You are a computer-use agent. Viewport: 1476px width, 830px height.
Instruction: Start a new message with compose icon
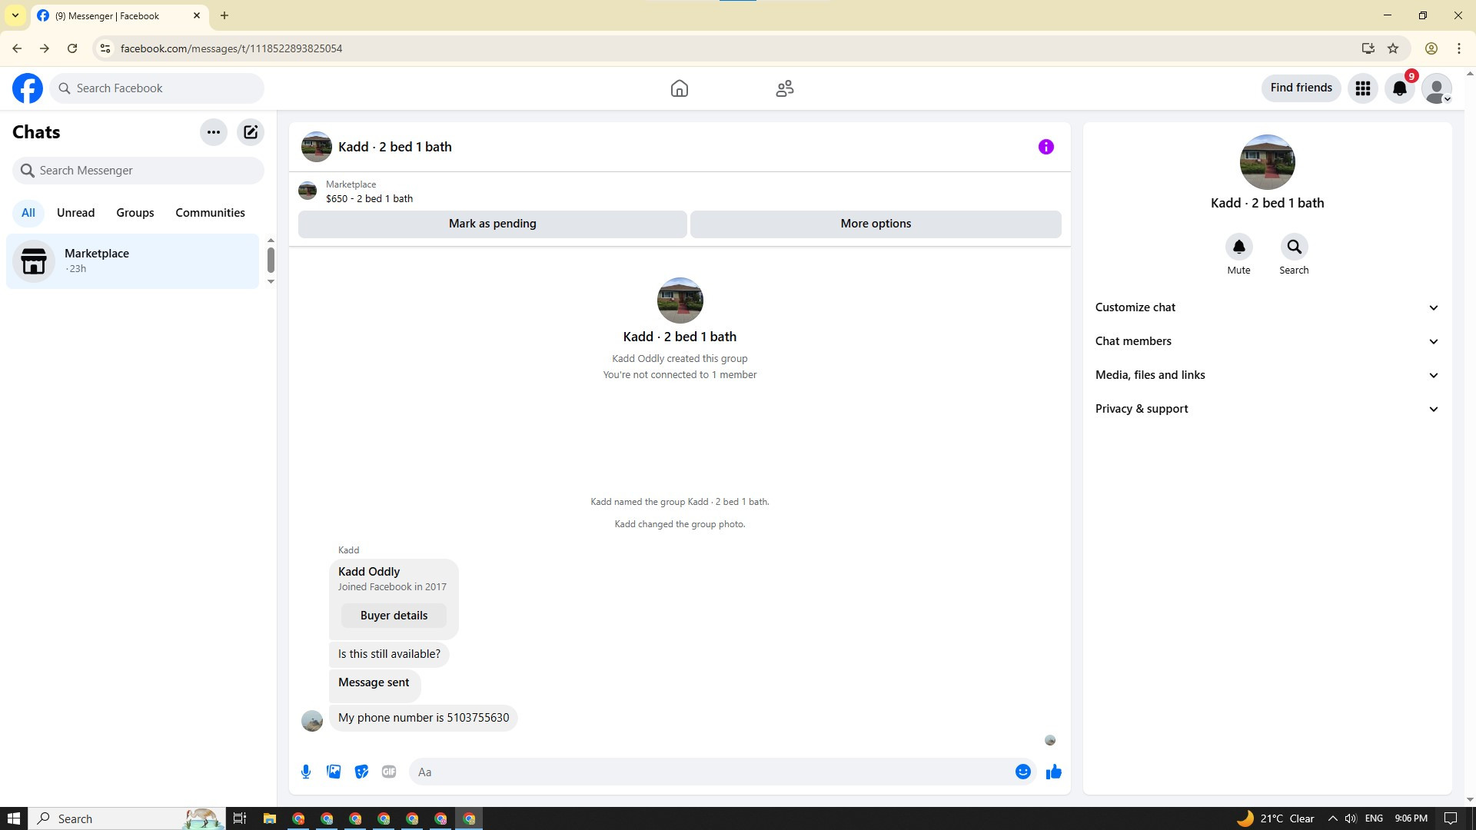(251, 132)
